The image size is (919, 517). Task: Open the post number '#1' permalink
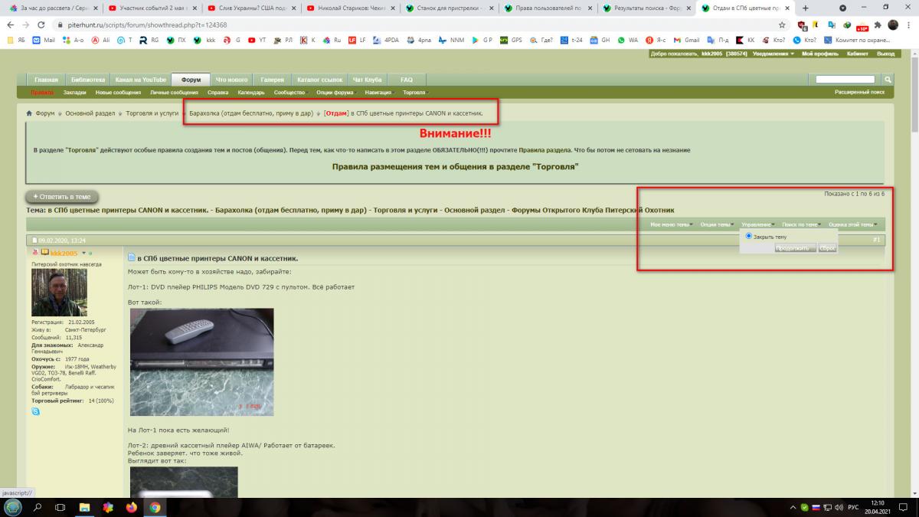tap(877, 240)
